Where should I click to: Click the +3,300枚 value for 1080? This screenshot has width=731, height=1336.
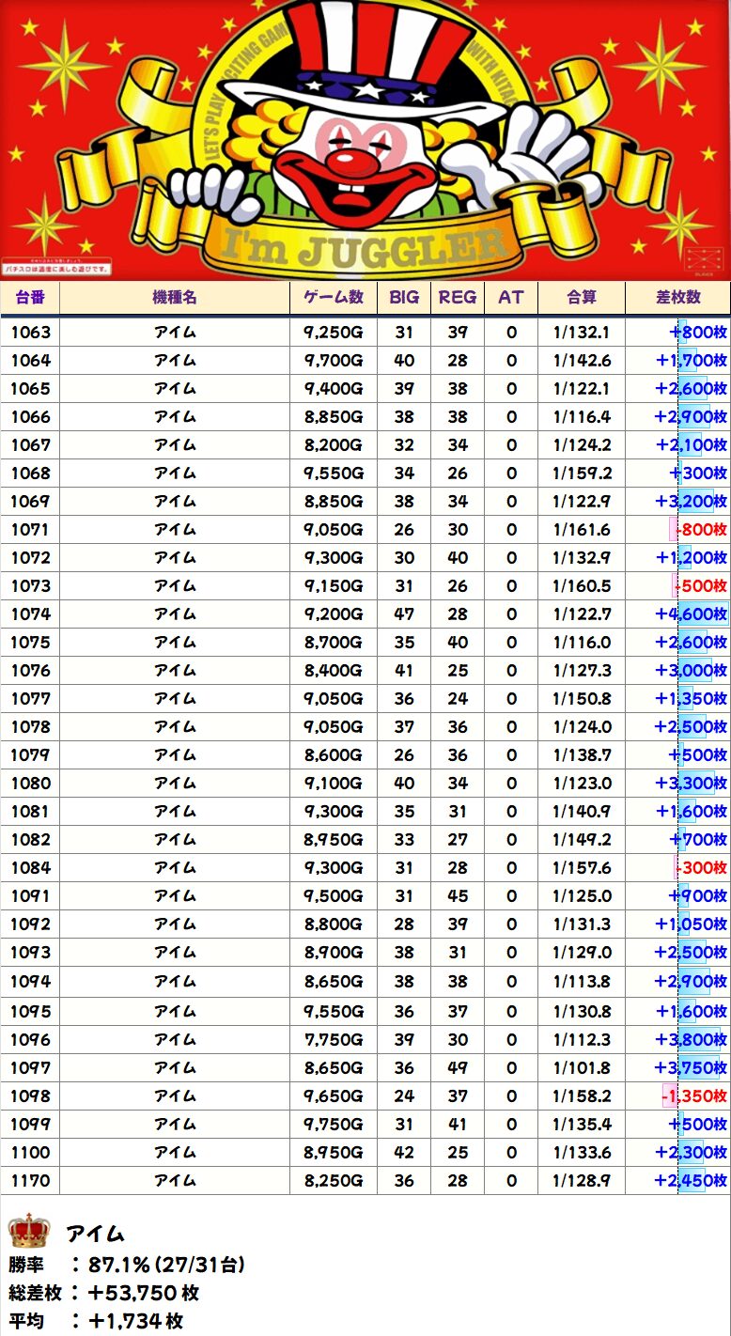point(692,783)
